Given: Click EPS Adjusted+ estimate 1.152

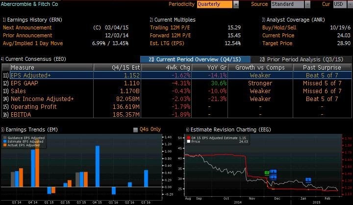Looking at the screenshot, I should [132, 75].
